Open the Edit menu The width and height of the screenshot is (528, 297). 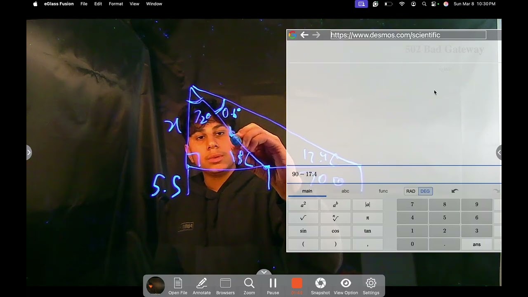coord(98,4)
